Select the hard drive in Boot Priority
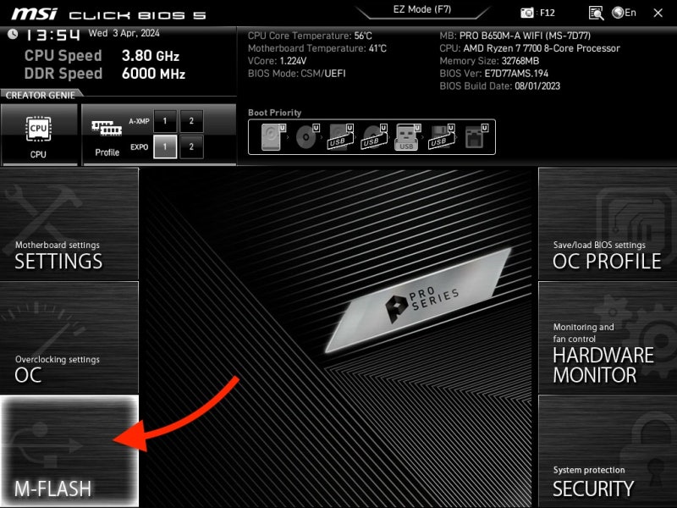This screenshot has width=677, height=508. tap(270, 137)
